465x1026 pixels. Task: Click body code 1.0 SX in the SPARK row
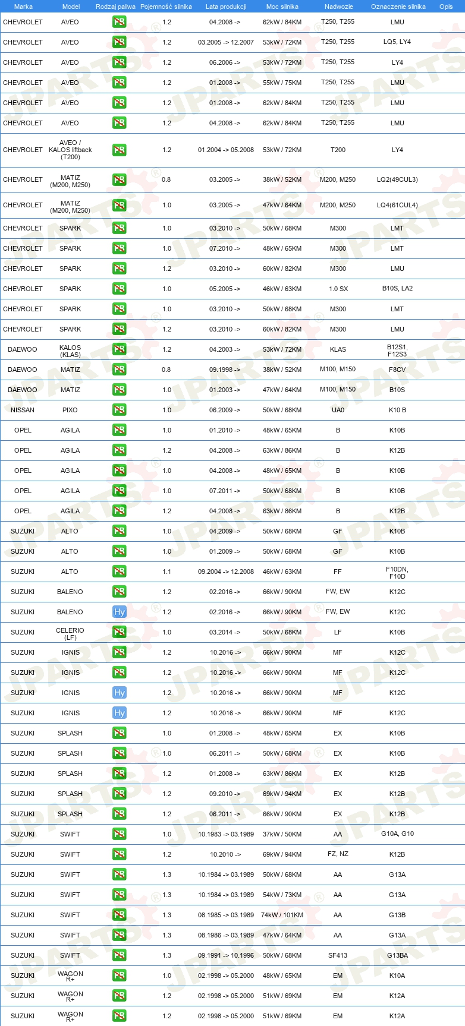click(338, 289)
